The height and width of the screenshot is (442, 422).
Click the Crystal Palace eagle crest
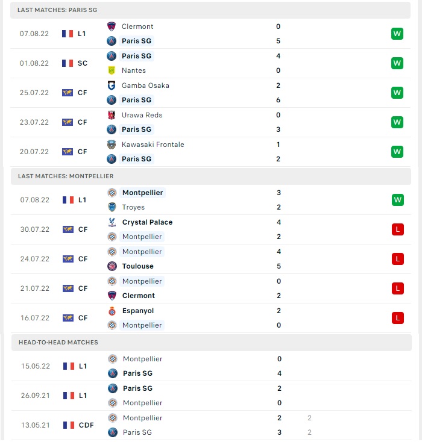click(x=112, y=222)
